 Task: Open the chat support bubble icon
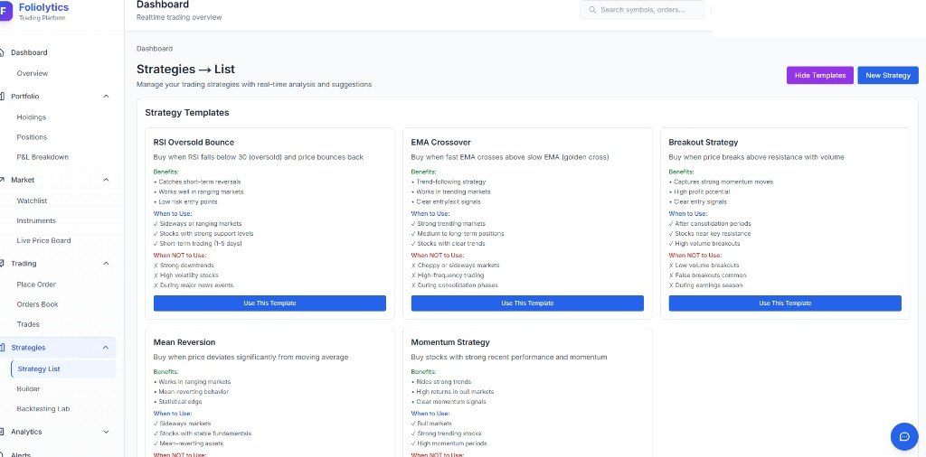(x=904, y=436)
